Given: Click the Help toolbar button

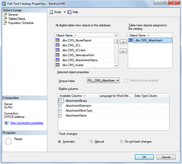Looking at the screenshot, I should [x=73, y=12].
